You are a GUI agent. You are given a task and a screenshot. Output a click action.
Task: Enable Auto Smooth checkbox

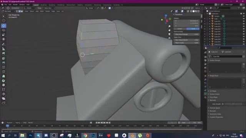tap(223, 104)
